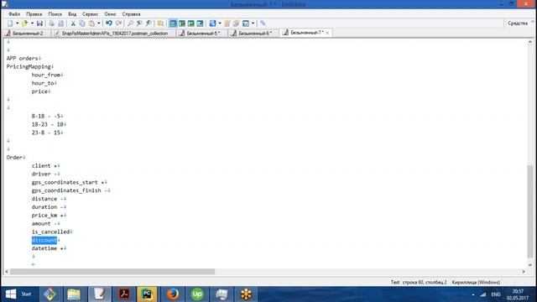537x302 pixels.
Task: Click the vertical scrollbar thumb in the editor
Action: pyautogui.click(x=529, y=211)
